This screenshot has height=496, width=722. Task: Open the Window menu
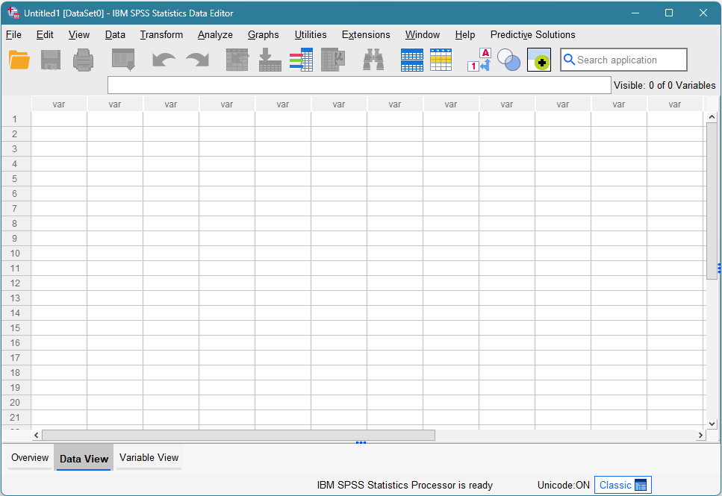(x=423, y=34)
